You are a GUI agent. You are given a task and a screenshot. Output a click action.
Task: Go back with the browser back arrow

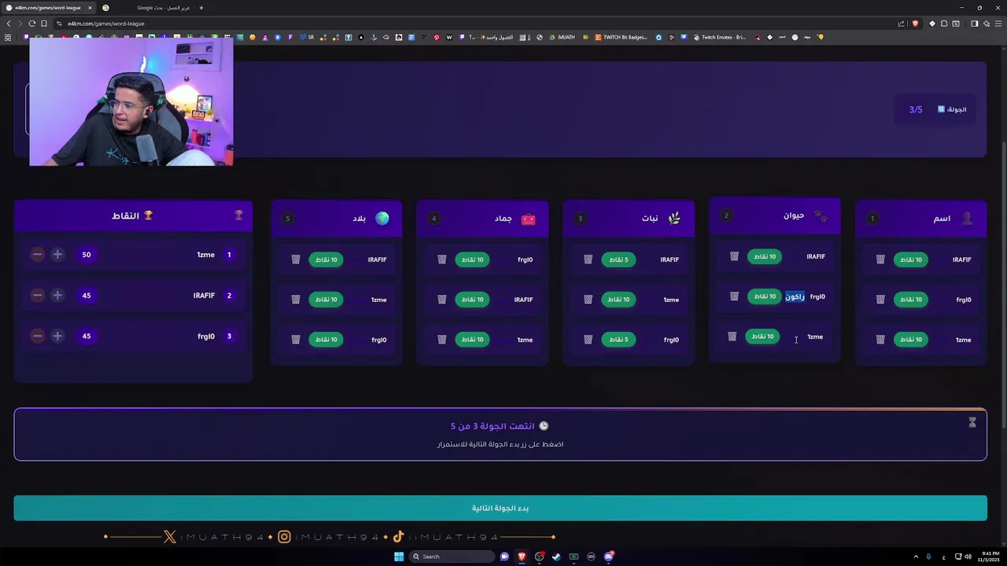pos(9,24)
